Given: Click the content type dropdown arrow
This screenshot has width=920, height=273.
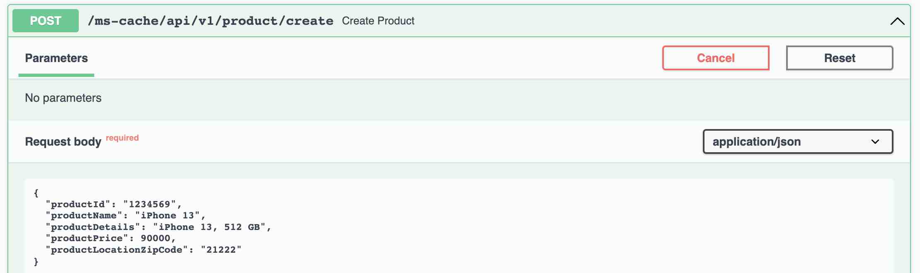Looking at the screenshot, I should [875, 141].
